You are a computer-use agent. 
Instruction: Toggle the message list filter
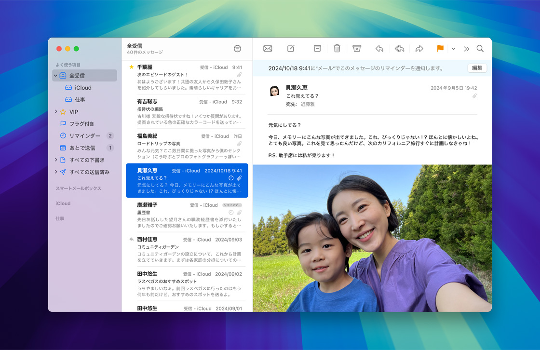point(237,49)
